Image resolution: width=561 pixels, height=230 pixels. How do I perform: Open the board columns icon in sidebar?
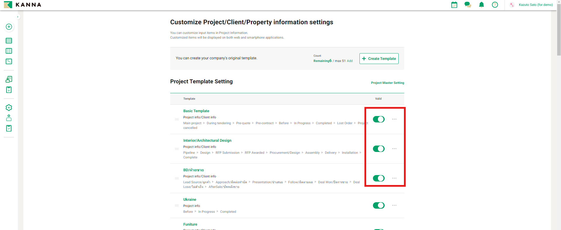coord(9,51)
